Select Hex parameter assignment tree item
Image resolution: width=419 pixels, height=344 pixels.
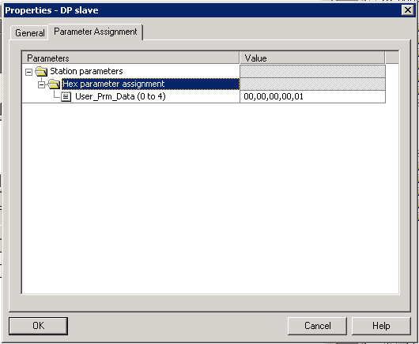(114, 84)
